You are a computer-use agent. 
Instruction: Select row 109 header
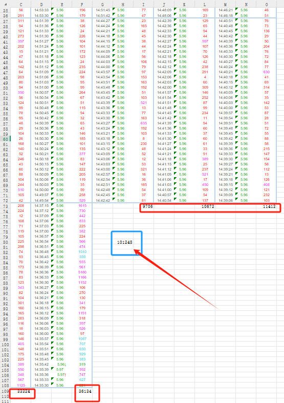(x=6, y=391)
